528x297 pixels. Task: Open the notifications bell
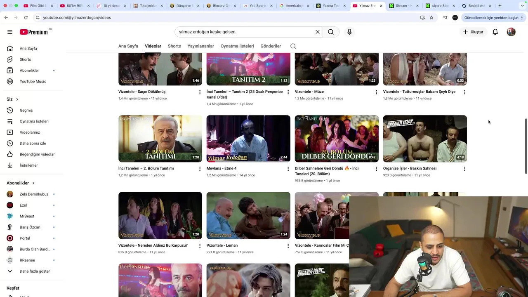click(495, 32)
